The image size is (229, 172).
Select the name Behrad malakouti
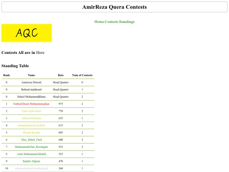pyautogui.click(x=31, y=90)
